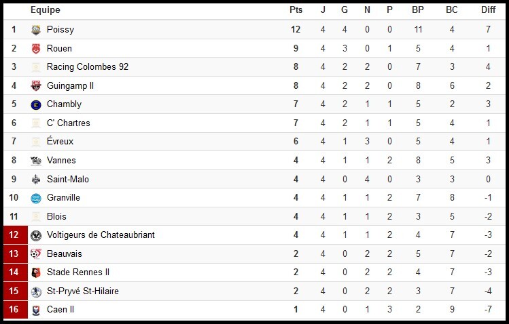The image size is (509, 324).
Task: Click the Granville light-blue badge
Action: click(36, 198)
